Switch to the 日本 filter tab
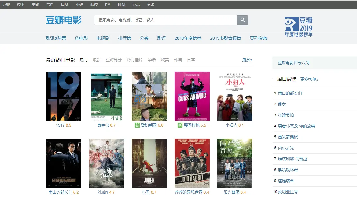This screenshot has width=357, height=197. tap(191, 60)
